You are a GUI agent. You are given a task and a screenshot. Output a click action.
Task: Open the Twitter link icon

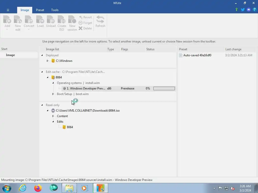(243, 10)
